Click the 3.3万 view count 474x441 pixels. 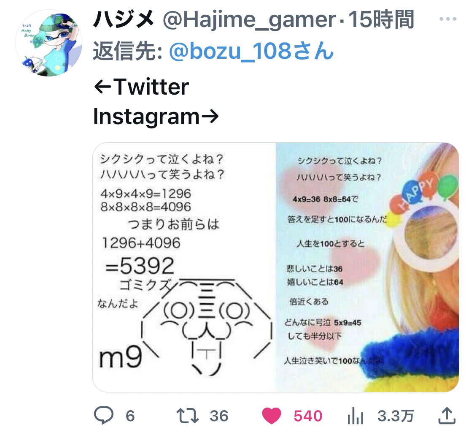pyautogui.click(x=396, y=416)
